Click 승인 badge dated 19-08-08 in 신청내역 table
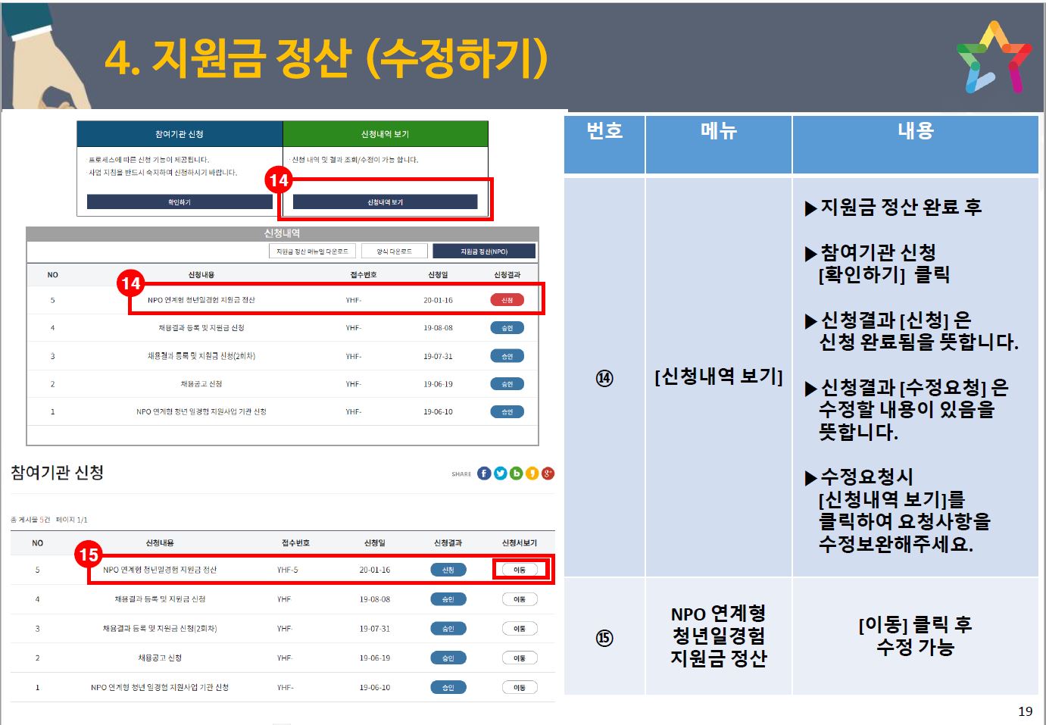The image size is (1046, 725). pos(507,328)
